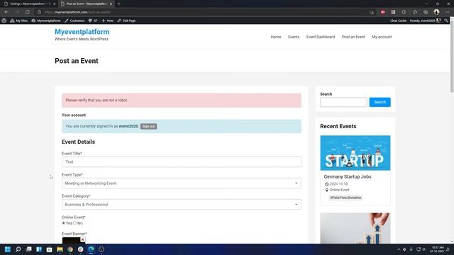Select No for Online Event
The image size is (454, 255).
75,223
